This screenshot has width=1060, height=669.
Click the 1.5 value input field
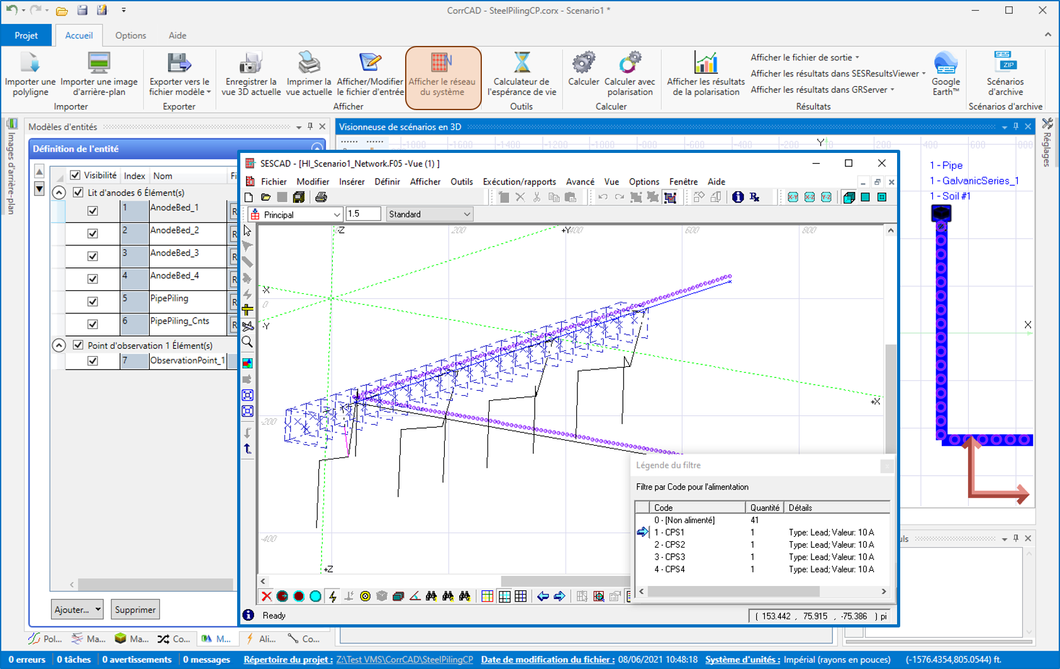pos(363,215)
